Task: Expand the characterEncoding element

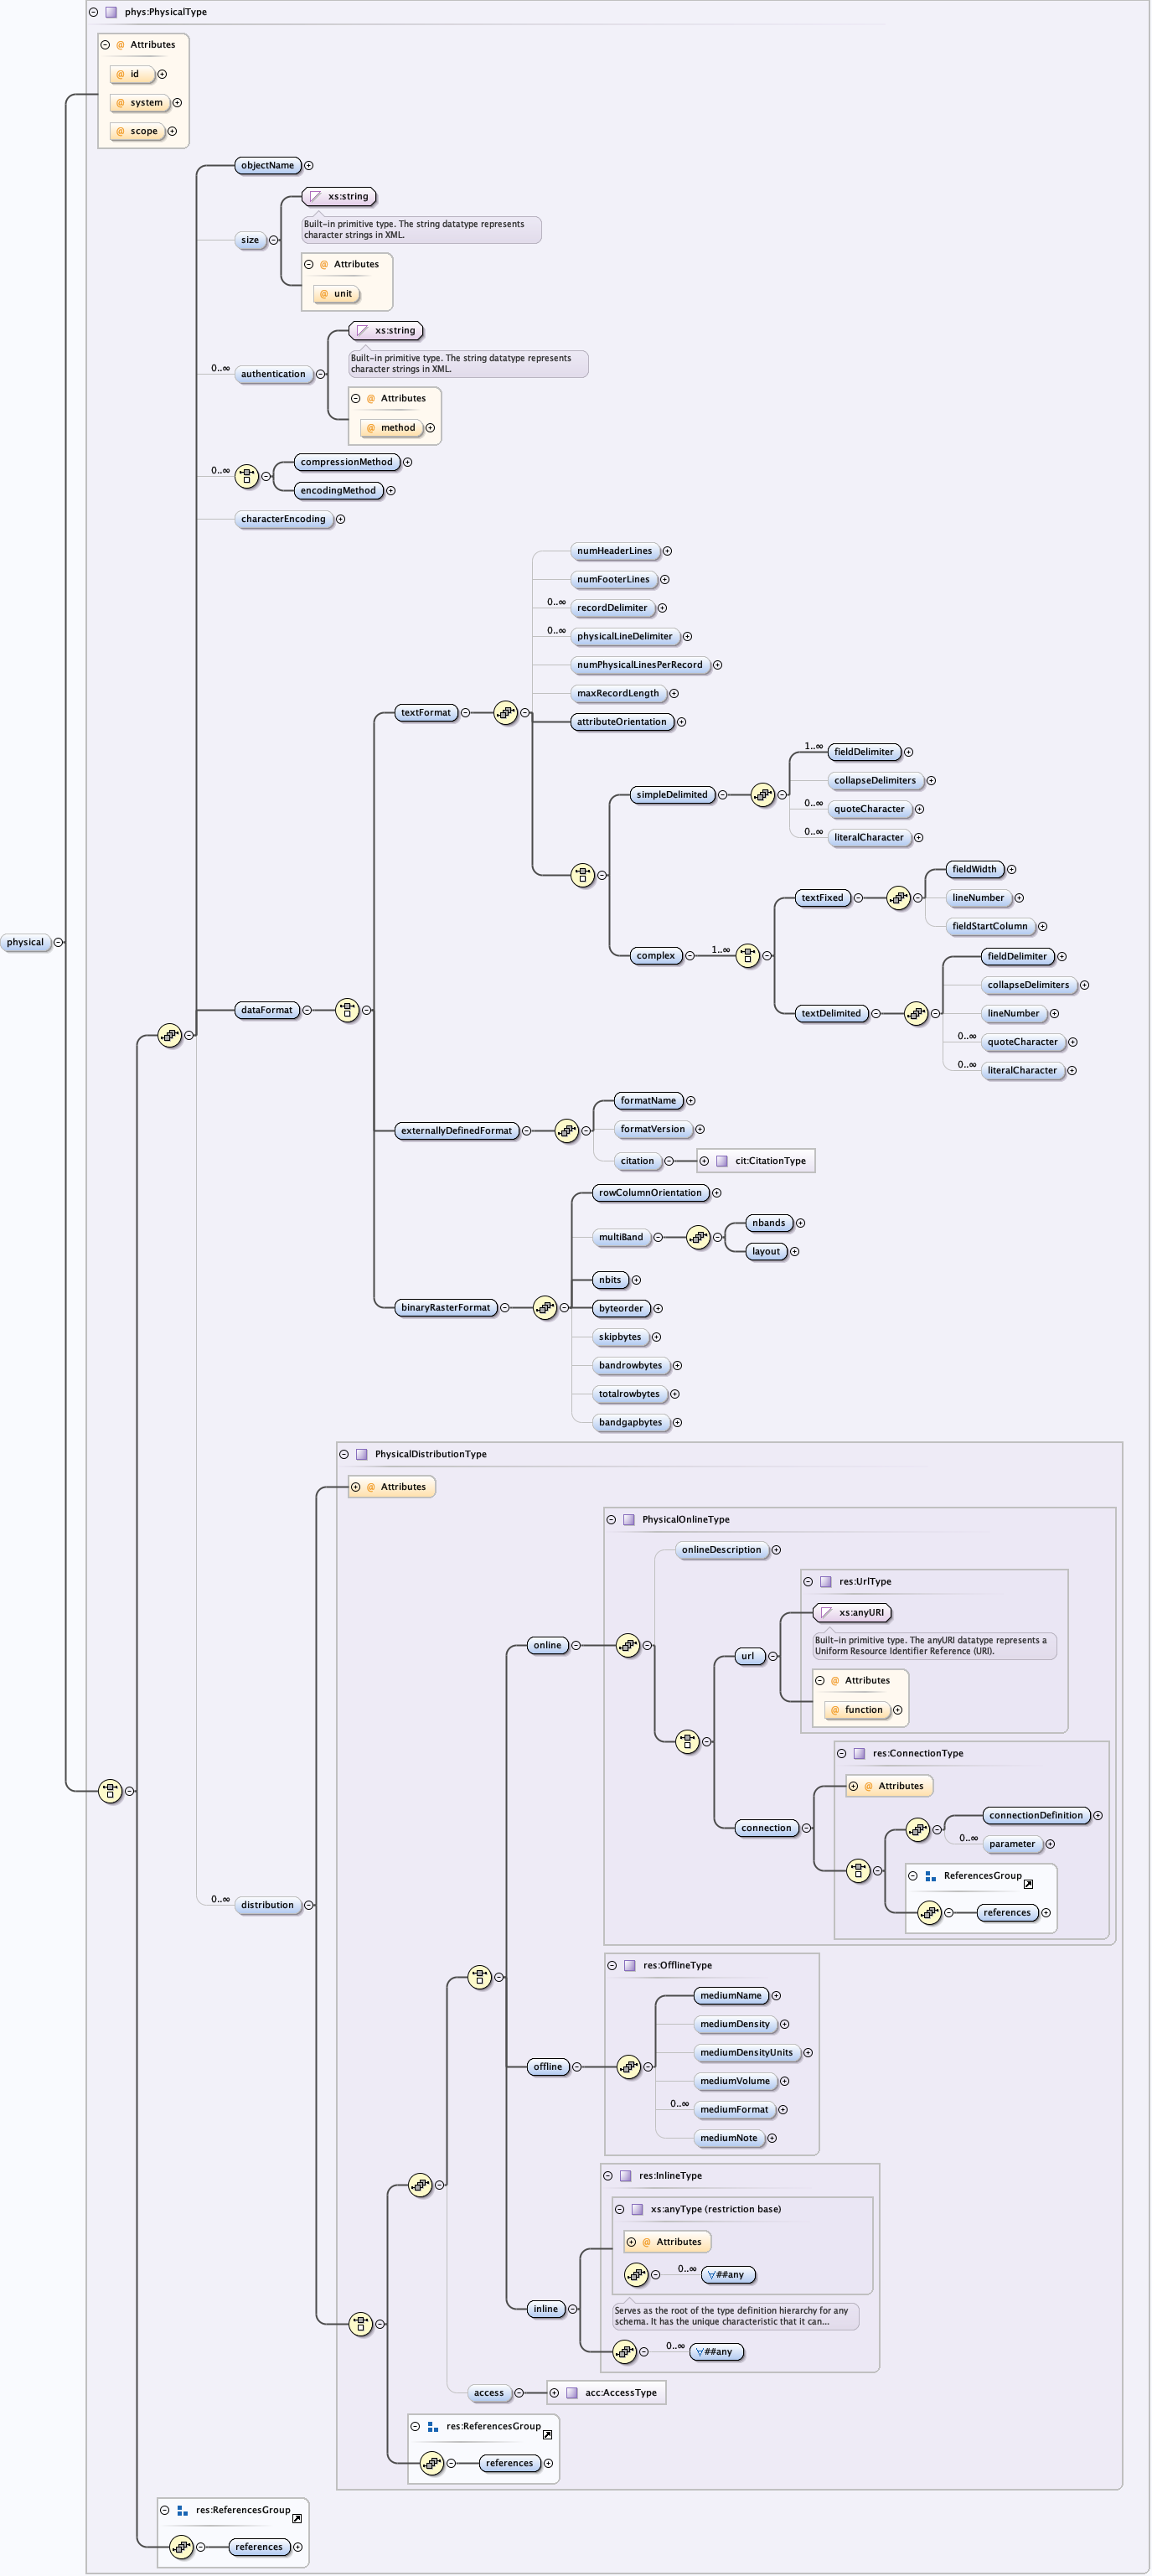Action: click(x=341, y=519)
